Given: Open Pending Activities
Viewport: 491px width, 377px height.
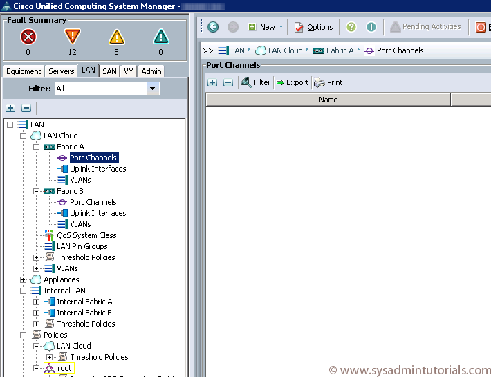Looking at the screenshot, I should point(425,27).
